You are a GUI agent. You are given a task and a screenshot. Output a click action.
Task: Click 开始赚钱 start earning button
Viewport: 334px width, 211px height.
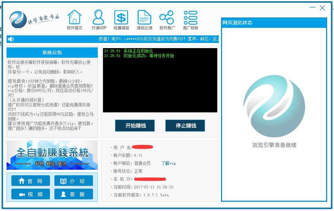click(134, 125)
